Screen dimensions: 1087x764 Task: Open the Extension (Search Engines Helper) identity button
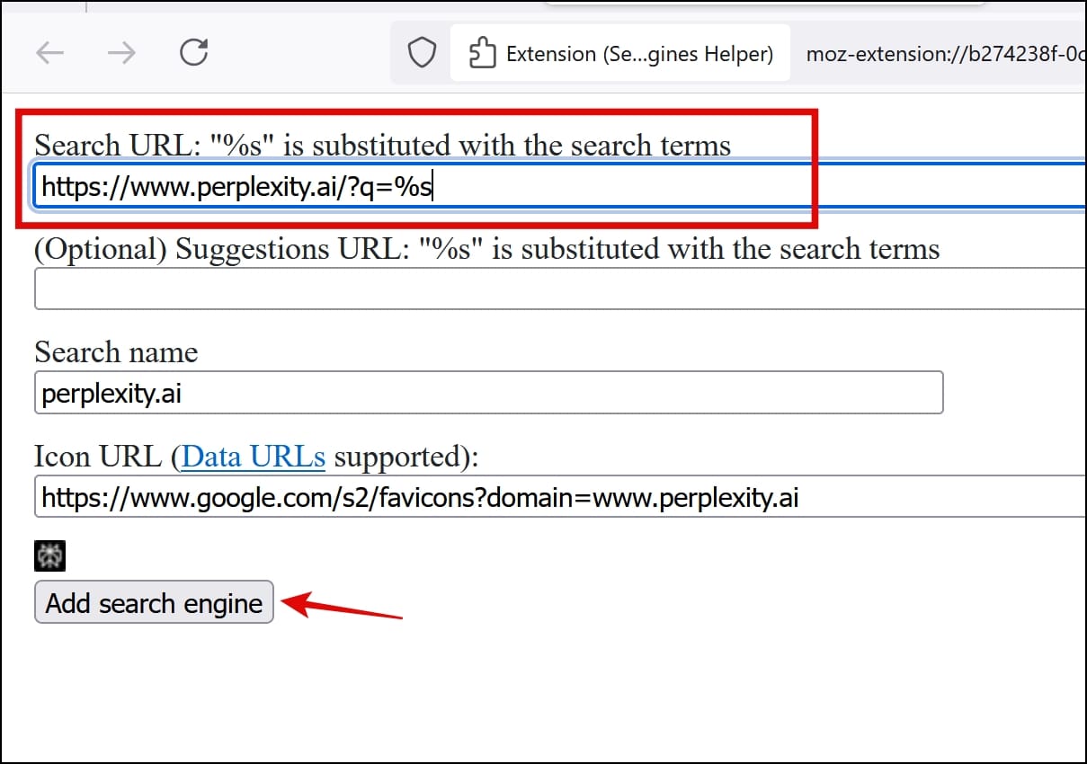tap(620, 54)
